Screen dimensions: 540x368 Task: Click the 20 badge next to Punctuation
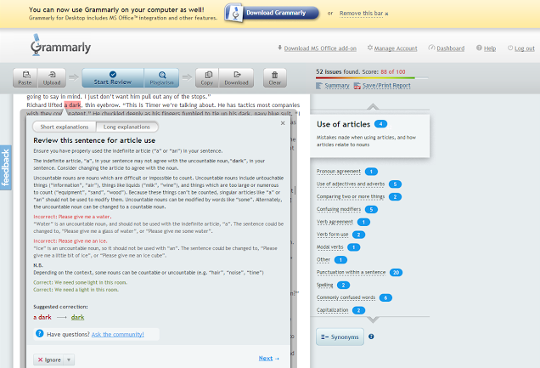coord(396,273)
